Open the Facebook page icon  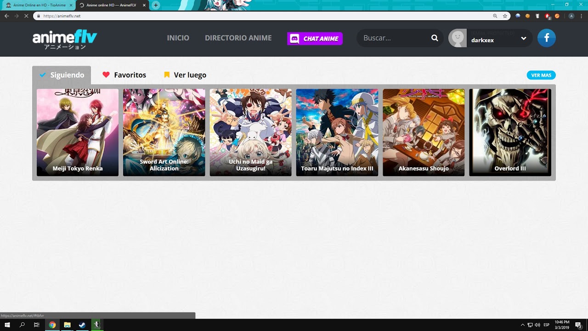click(x=547, y=38)
